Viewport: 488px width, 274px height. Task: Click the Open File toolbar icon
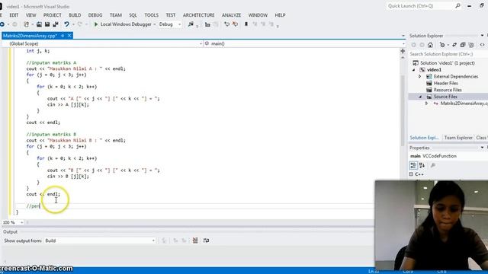point(39,24)
